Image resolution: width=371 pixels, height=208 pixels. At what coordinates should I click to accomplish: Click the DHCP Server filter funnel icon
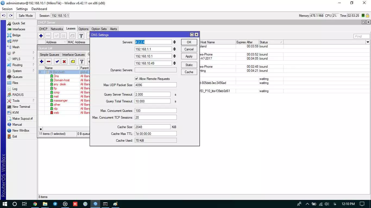pyautogui.click(x=81, y=35)
